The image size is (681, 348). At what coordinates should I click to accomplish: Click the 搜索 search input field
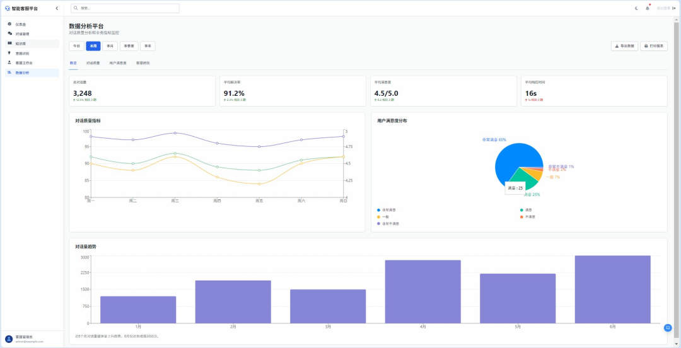125,8
